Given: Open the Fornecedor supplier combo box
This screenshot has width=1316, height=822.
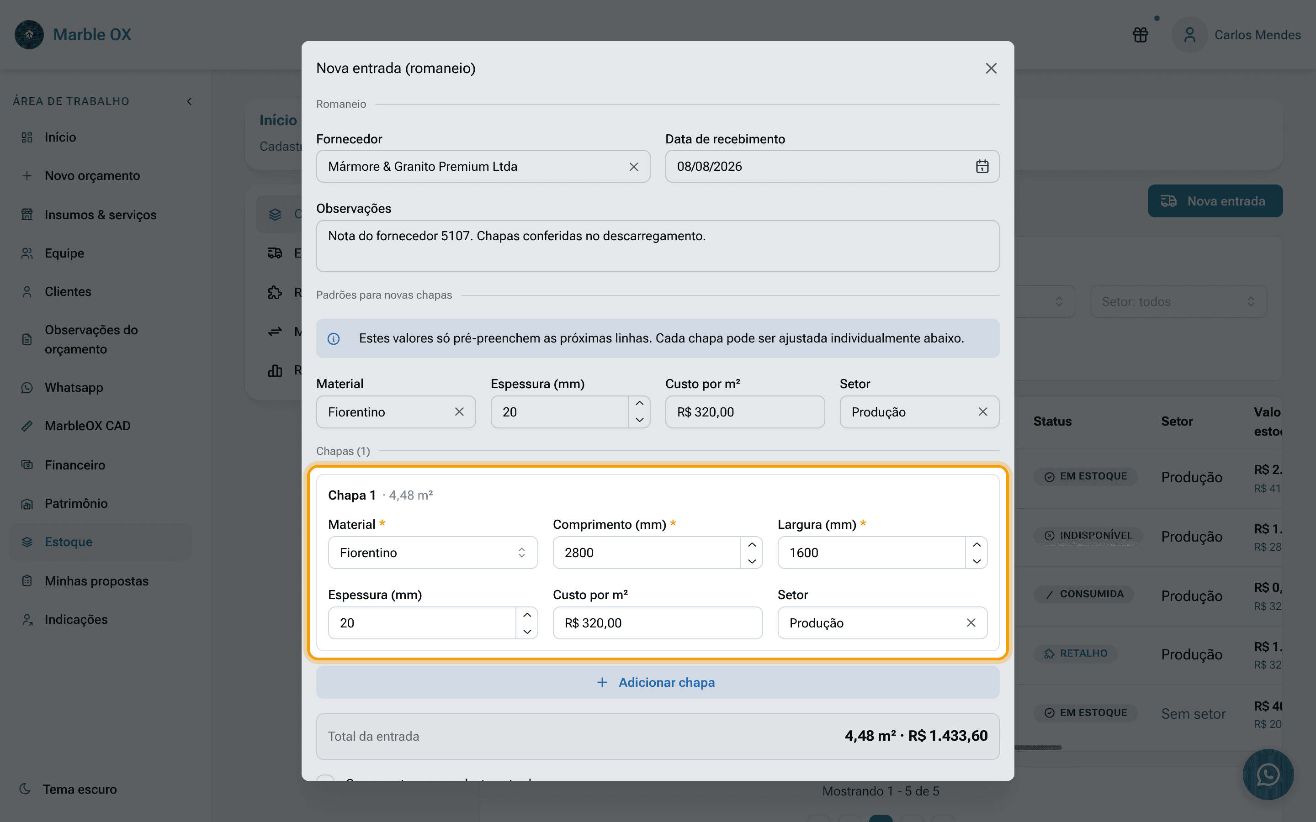Looking at the screenshot, I should tap(483, 166).
